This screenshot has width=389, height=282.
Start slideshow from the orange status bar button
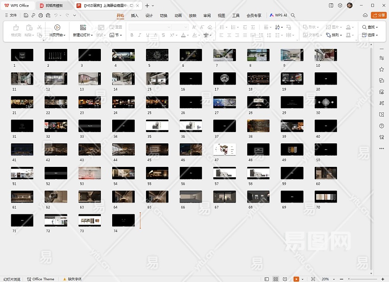pos(296,279)
